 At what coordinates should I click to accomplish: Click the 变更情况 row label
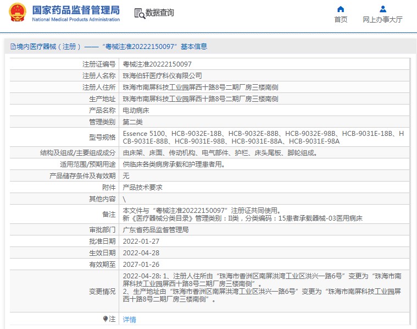pyautogui.click(x=102, y=292)
